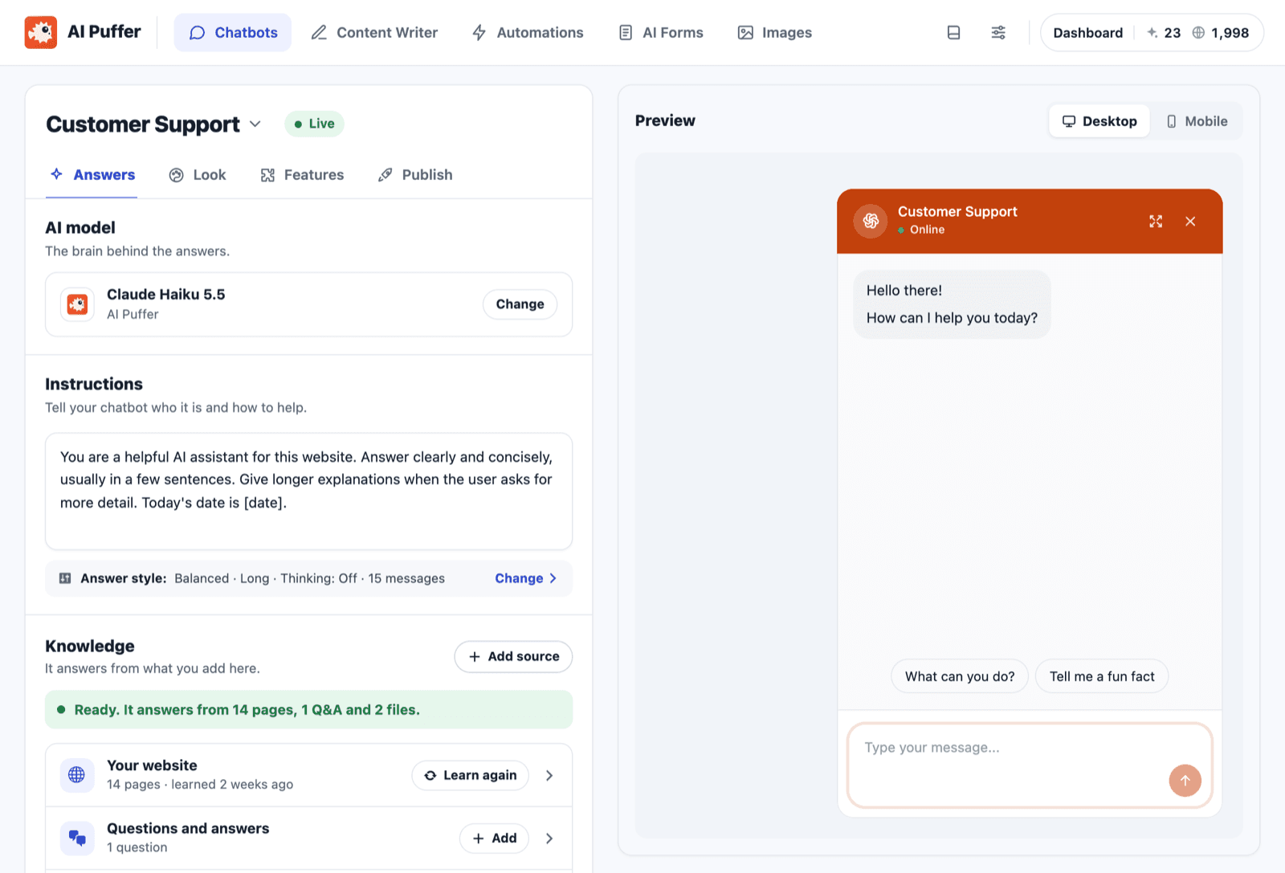Click the chatbot avatar in widget header

871,221
